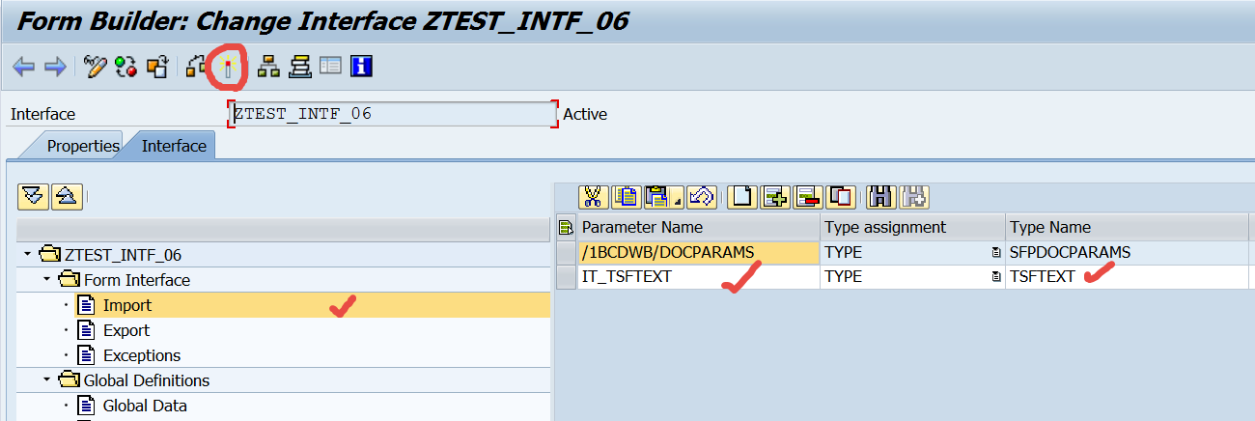Click the TSFTEXT type name cell

[x=1127, y=276]
